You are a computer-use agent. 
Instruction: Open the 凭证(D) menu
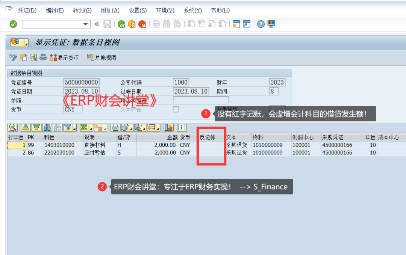coord(27,11)
